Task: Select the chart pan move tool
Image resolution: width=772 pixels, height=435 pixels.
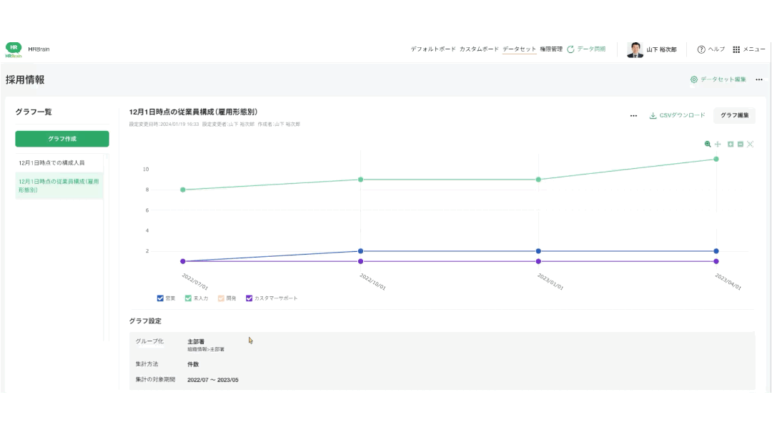Action: [x=718, y=144]
